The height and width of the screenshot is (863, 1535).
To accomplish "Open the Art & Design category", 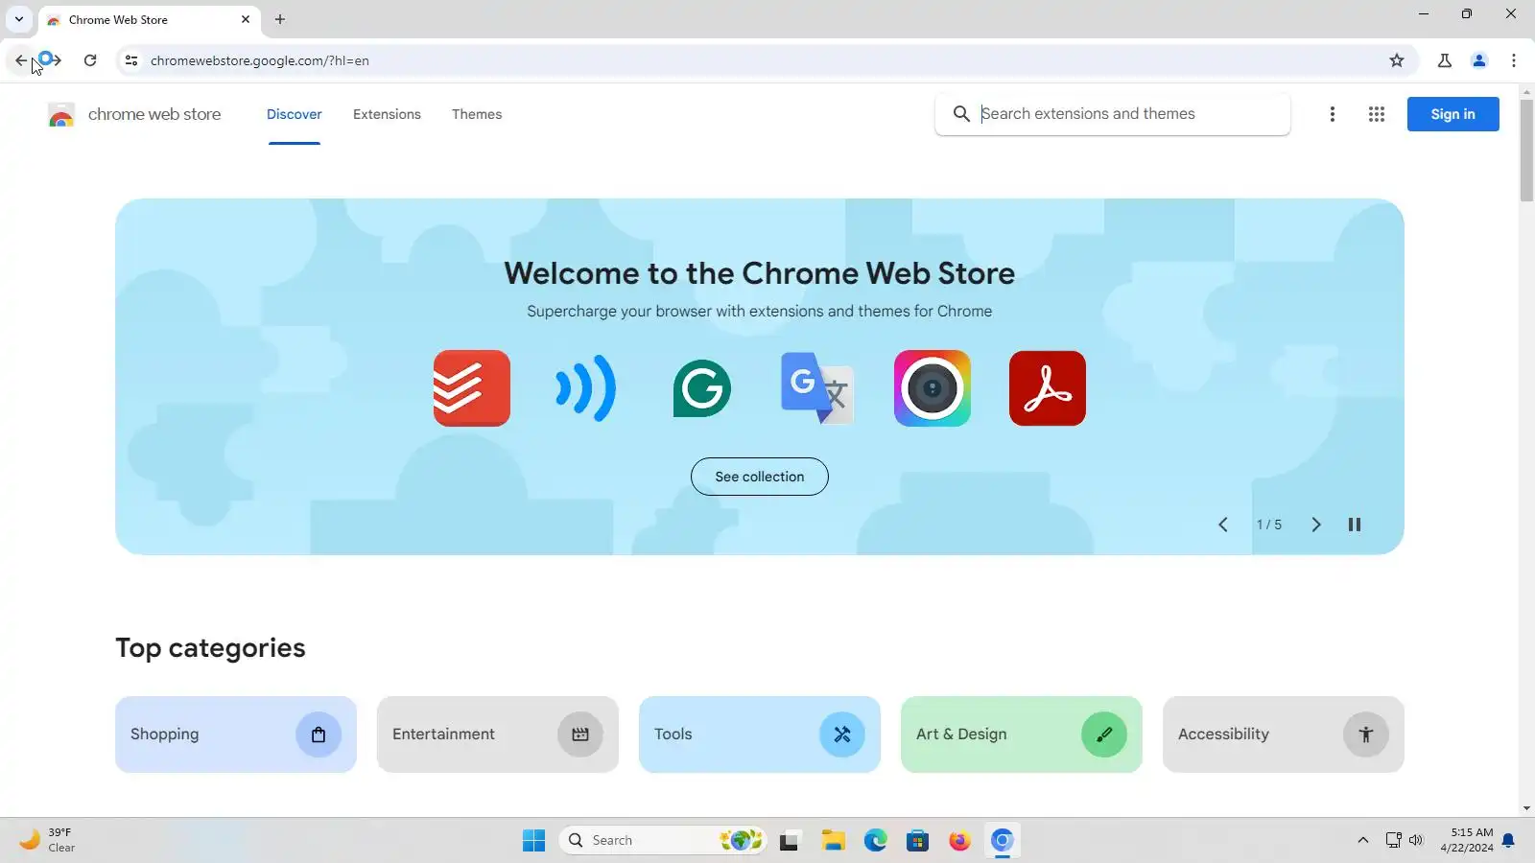I will (1022, 735).
